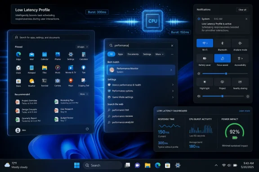The width and height of the screenshot is (259, 172).
Task: Open the weather widget on taskbar
Action: [16, 165]
